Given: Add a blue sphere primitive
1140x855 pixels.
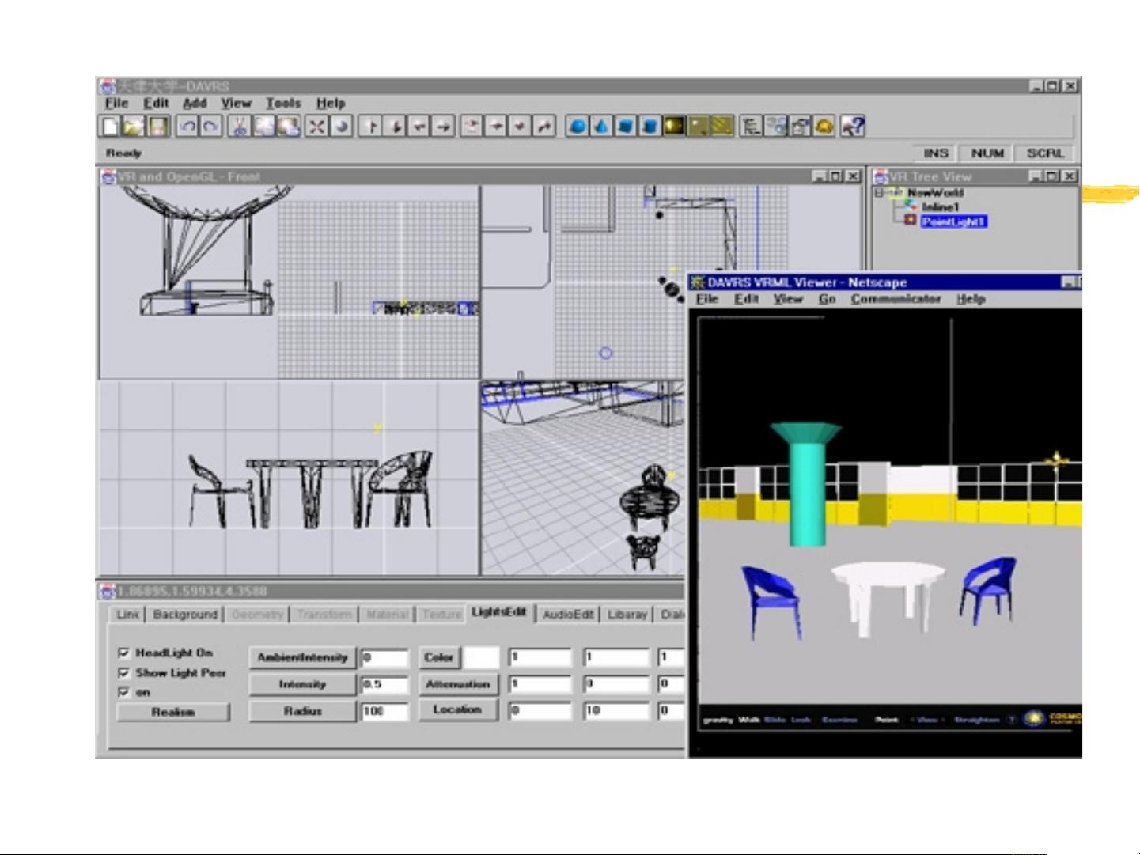Looking at the screenshot, I should point(578,126).
